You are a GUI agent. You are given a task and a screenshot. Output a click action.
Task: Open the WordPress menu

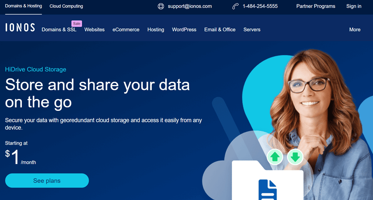tap(184, 30)
